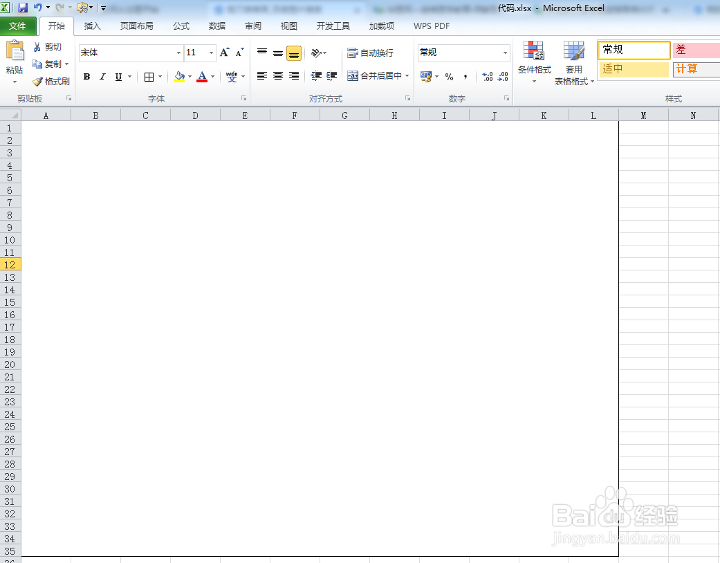Save the workbook from quick access
Viewport: 720px width, 563px height.
(x=23, y=8)
